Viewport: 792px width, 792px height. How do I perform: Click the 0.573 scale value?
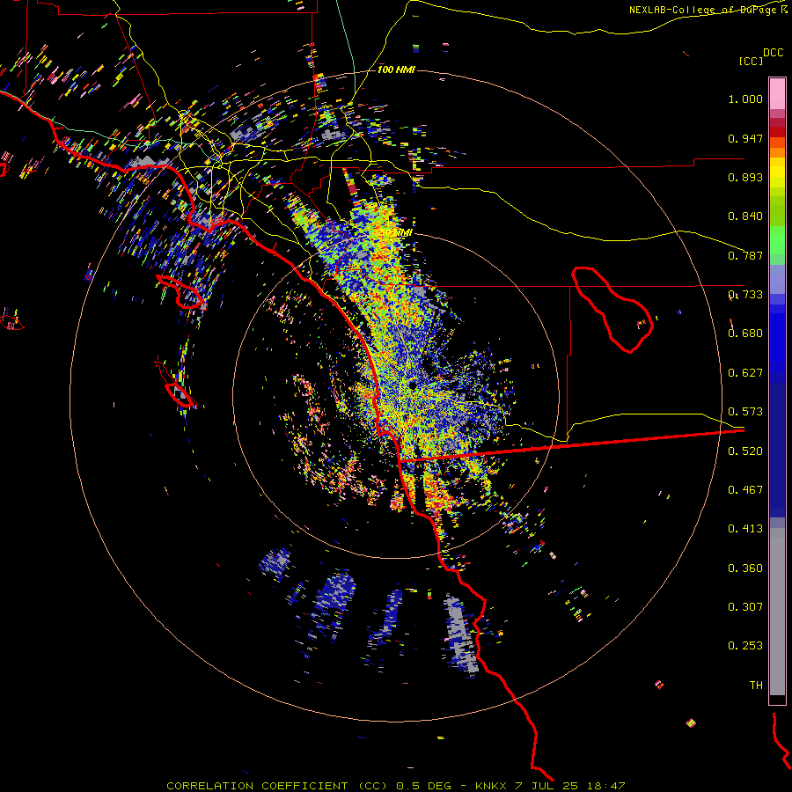tap(745, 412)
